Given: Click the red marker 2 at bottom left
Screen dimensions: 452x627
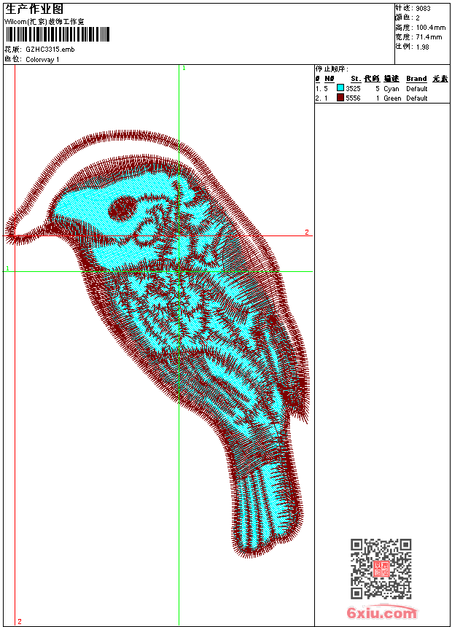Looking at the screenshot, I should pos(20,621).
